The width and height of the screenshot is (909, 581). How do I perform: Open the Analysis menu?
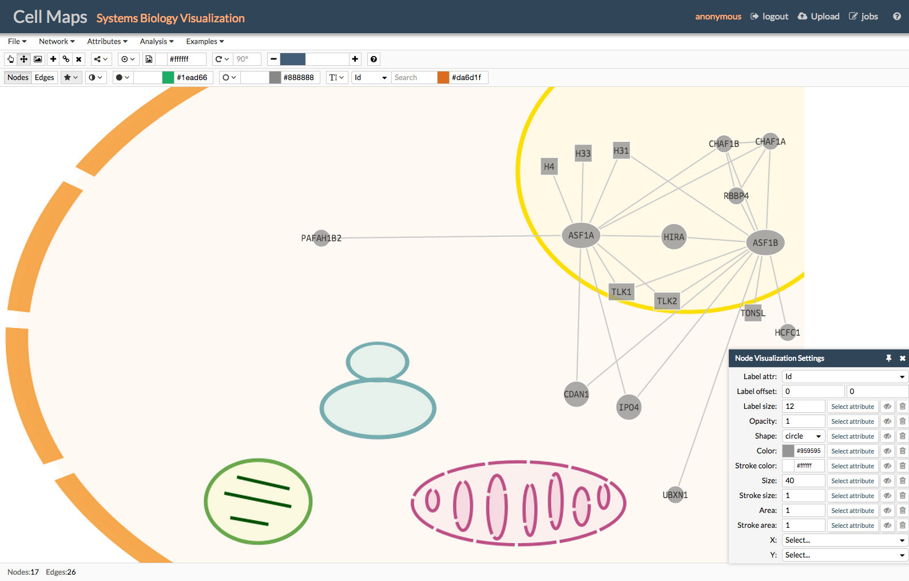pos(157,41)
